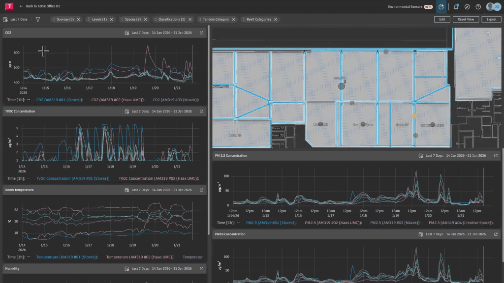Expand the Sources (3) filter chip
The height and width of the screenshot is (283, 504).
pos(65,19)
